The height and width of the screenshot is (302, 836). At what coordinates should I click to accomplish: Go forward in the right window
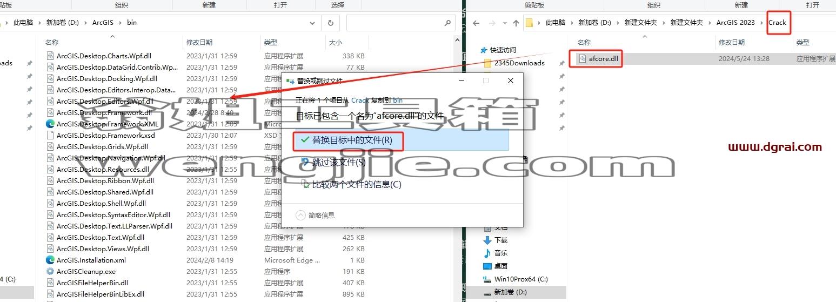[492, 23]
